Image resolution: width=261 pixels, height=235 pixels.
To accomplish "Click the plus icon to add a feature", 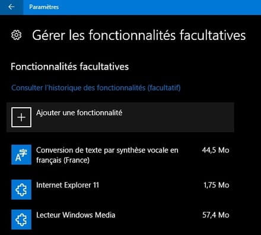I will click(x=21, y=117).
